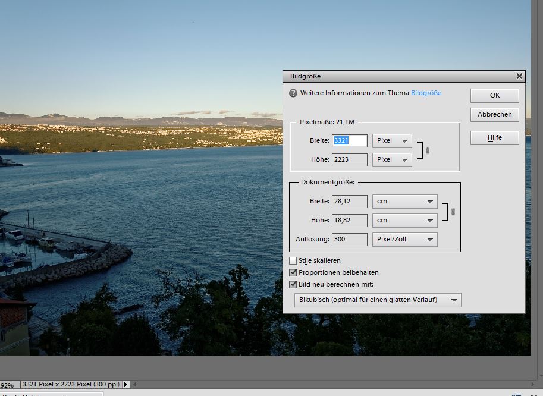The image size is (543, 396).
Task: Click the pixel dimensions chain link icon
Action: (x=428, y=150)
